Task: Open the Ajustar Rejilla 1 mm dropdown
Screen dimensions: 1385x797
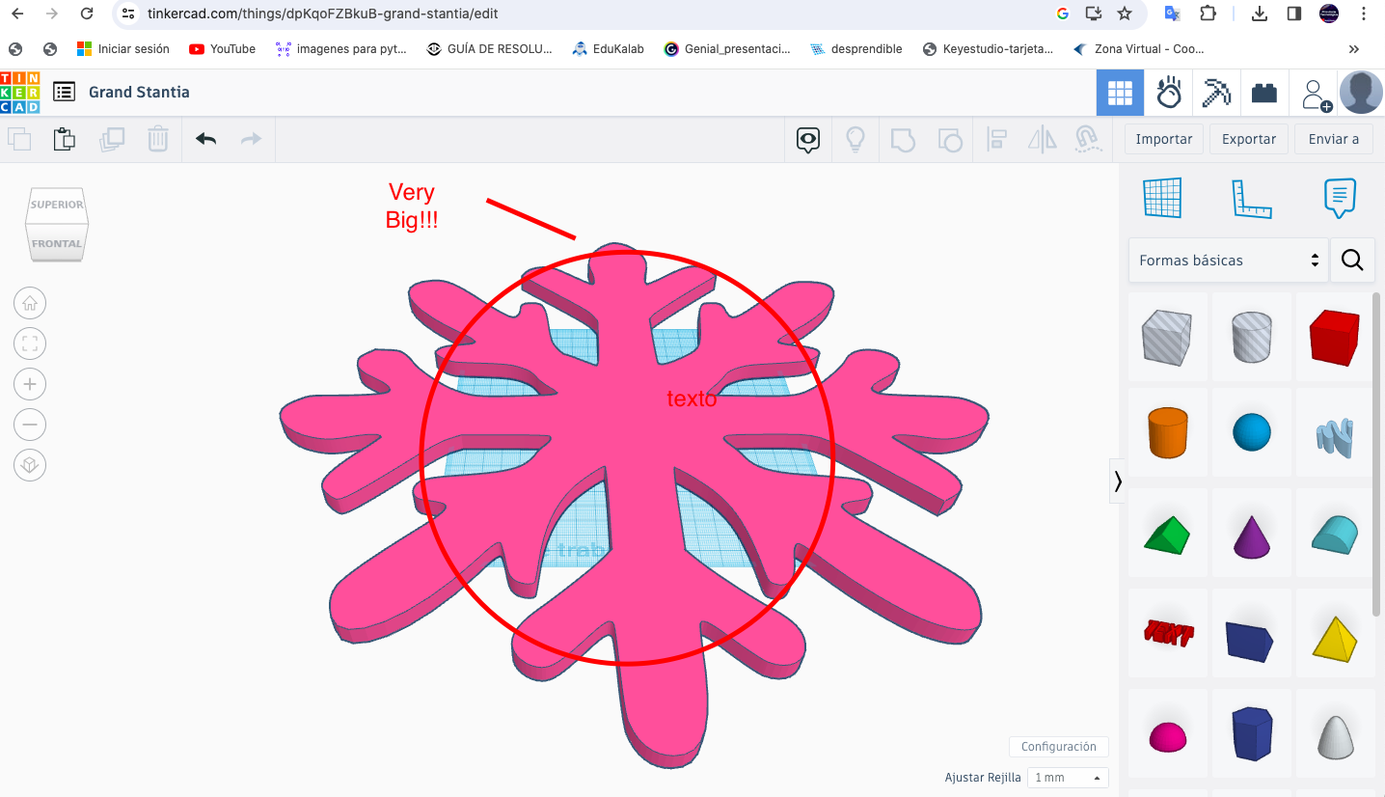Action: 1068,778
